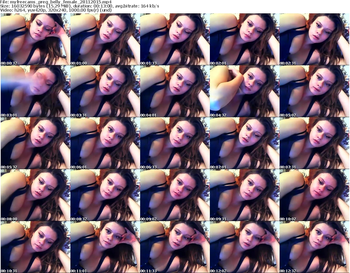
Task: Open the thumbnail stamped 00:01:00
Action: coord(105,39)
